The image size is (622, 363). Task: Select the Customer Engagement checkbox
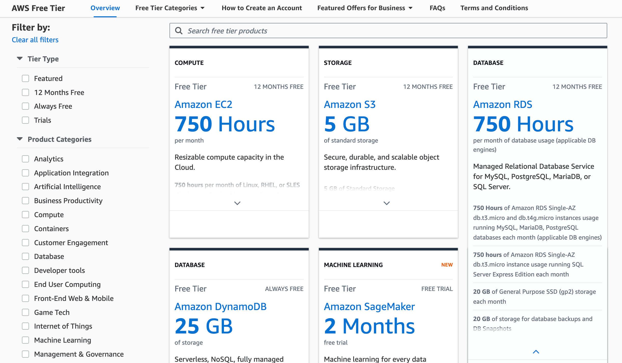pos(25,243)
